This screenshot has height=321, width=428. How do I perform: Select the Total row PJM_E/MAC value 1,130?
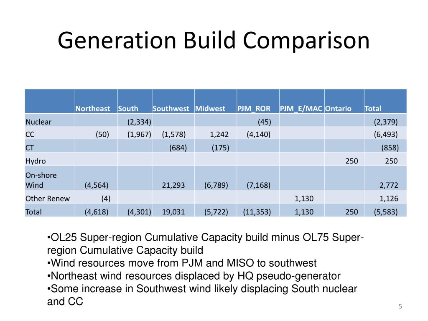pos(304,212)
